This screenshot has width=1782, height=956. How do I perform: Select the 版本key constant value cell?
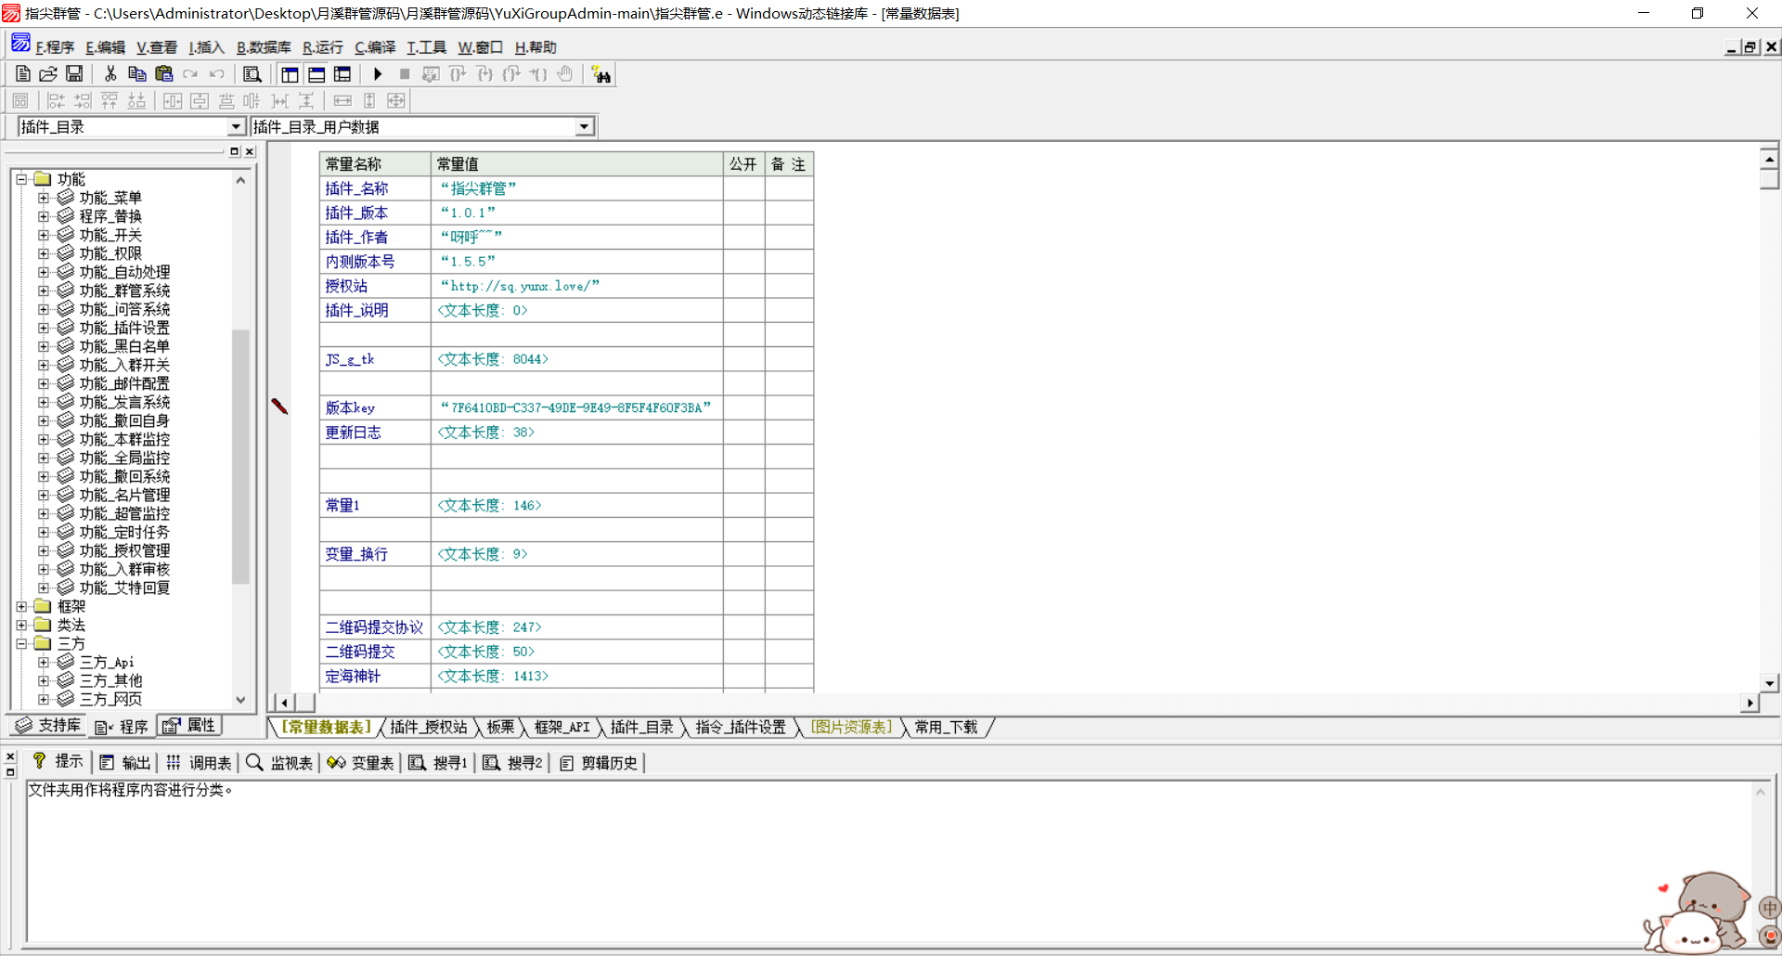[575, 407]
